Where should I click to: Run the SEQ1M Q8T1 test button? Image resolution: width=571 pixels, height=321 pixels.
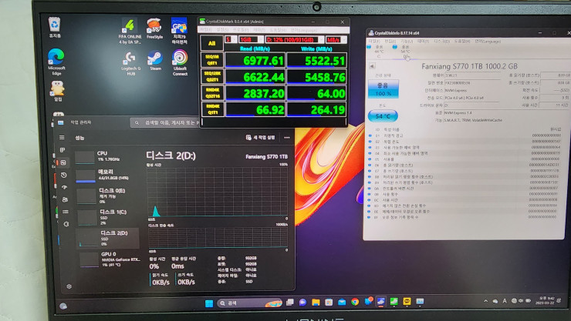(x=212, y=59)
